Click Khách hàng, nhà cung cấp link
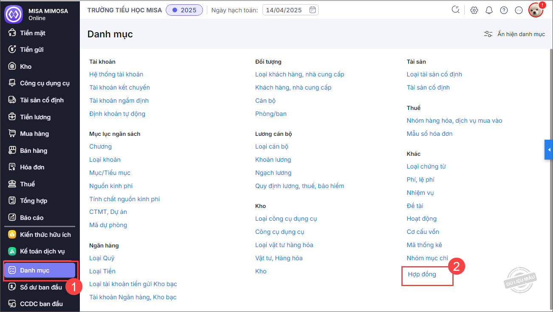The width and height of the screenshot is (553, 312). [x=293, y=87]
